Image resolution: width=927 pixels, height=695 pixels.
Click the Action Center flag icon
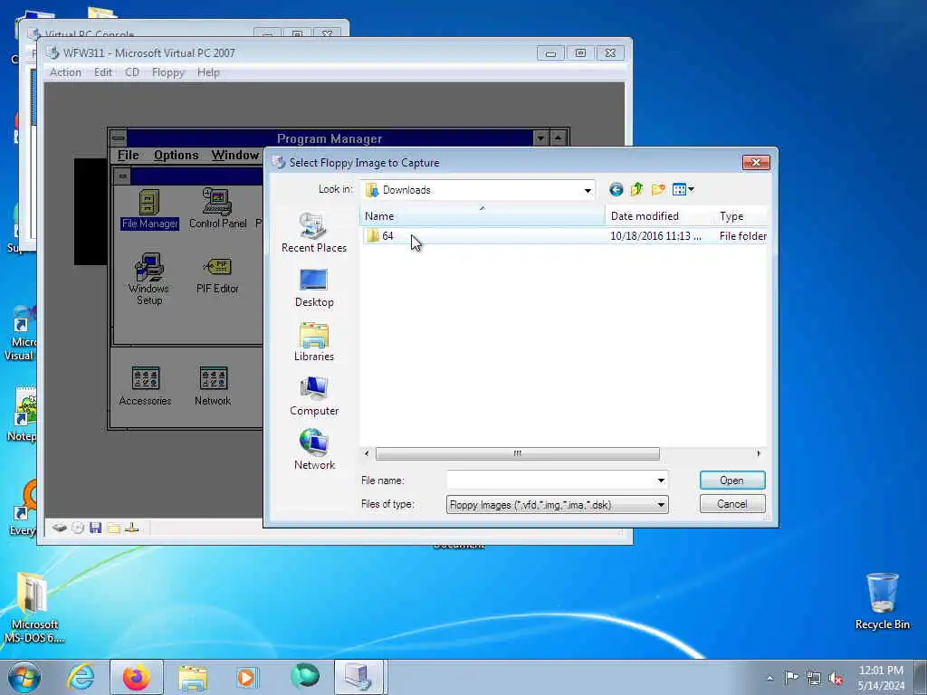coord(791,677)
